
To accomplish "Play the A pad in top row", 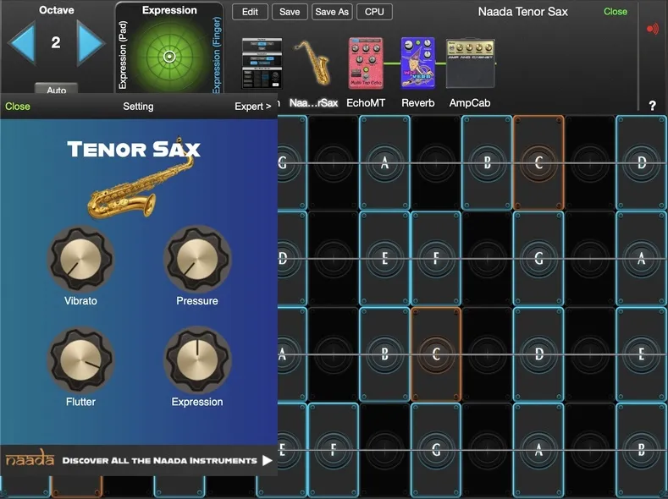I will pyautogui.click(x=384, y=162).
